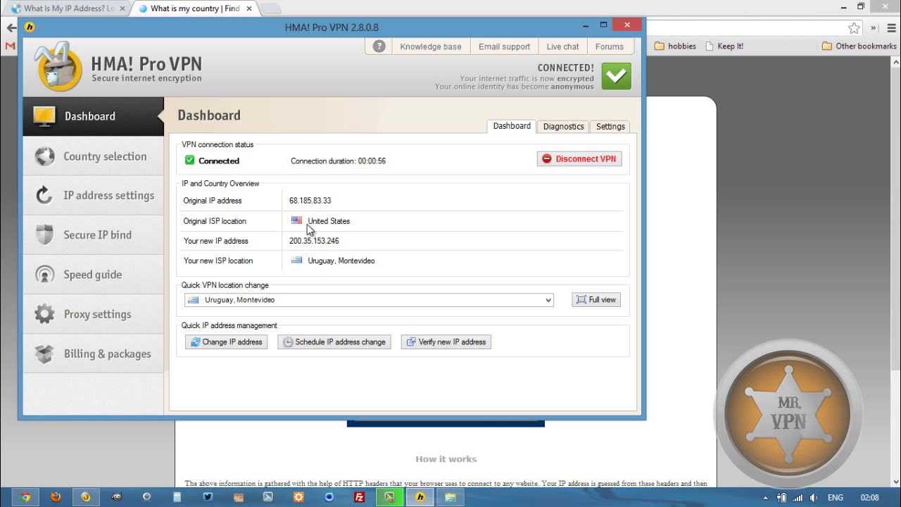Click the volume speaker tray icon
The width and height of the screenshot is (901, 507).
(813, 497)
